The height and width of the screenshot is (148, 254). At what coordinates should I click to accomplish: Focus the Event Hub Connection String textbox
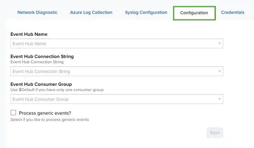(x=112, y=72)
